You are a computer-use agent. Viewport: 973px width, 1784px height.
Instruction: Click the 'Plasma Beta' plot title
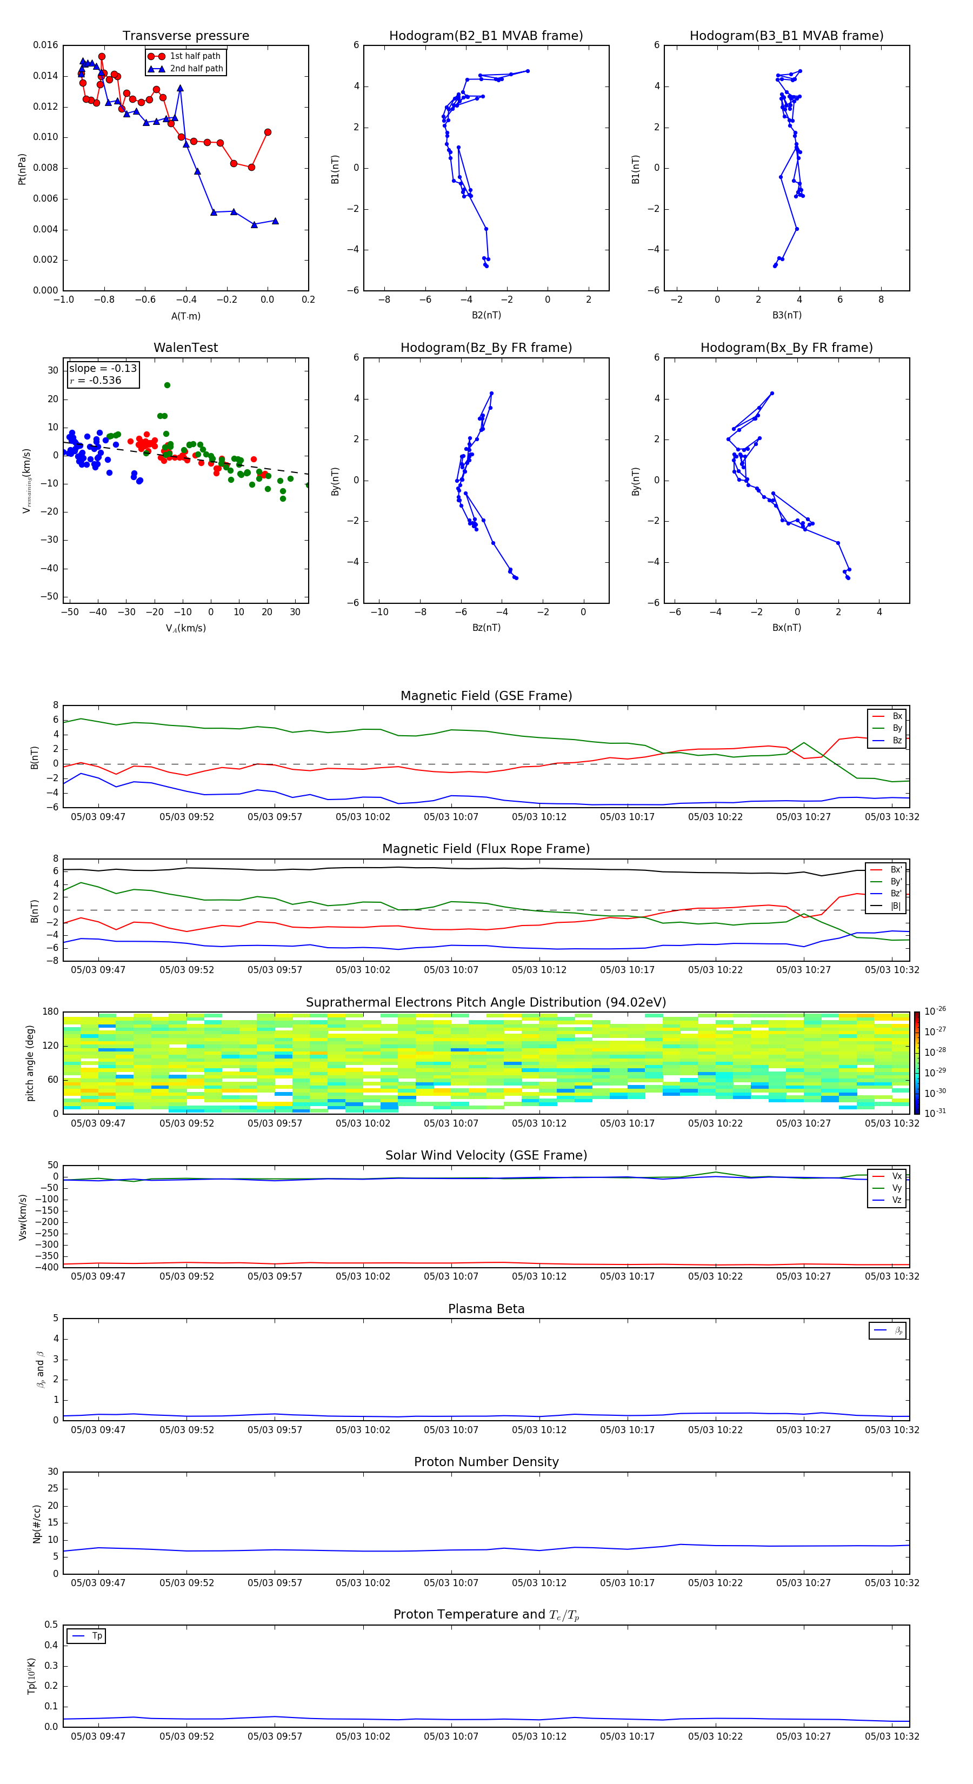click(x=486, y=1309)
